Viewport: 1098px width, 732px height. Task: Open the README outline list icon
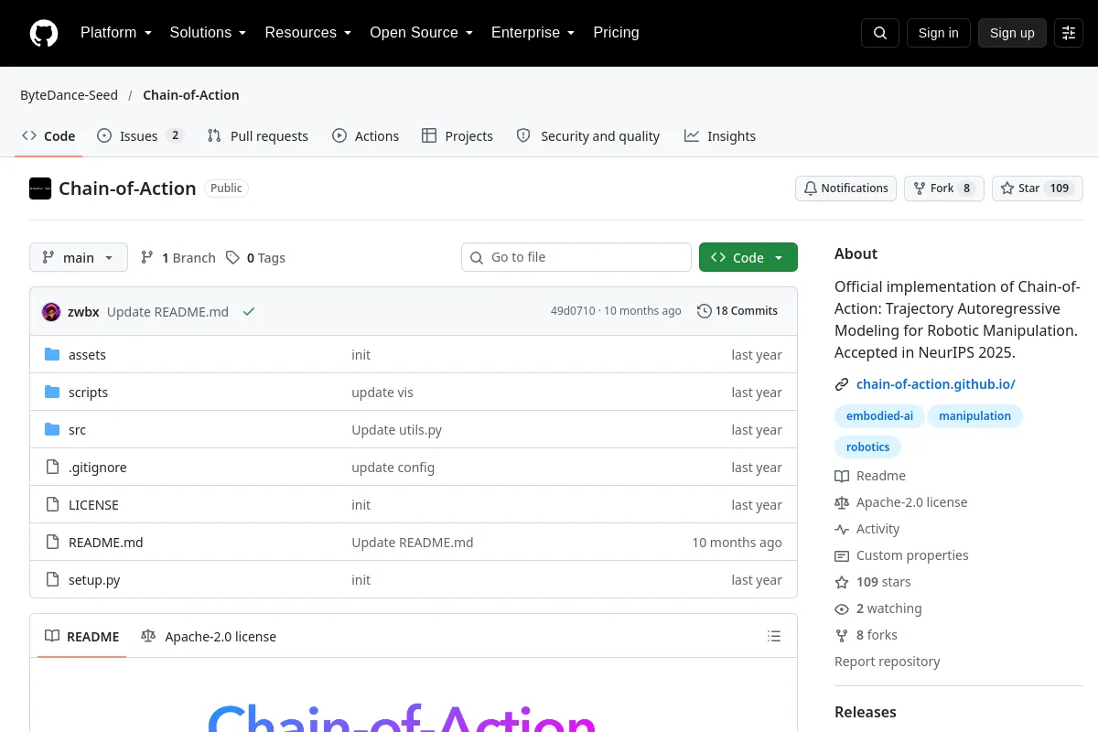(774, 636)
